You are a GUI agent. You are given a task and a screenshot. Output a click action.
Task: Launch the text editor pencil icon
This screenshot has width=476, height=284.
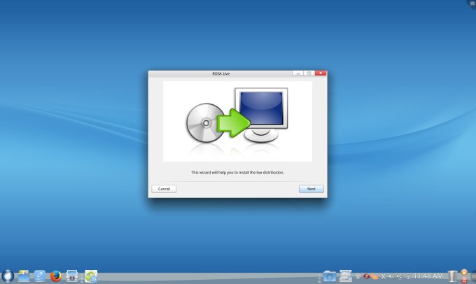(40, 276)
